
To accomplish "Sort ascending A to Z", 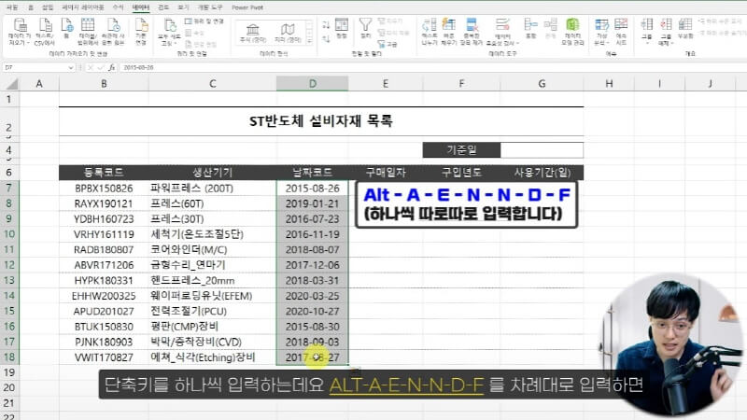I will pyautogui.click(x=326, y=25).
